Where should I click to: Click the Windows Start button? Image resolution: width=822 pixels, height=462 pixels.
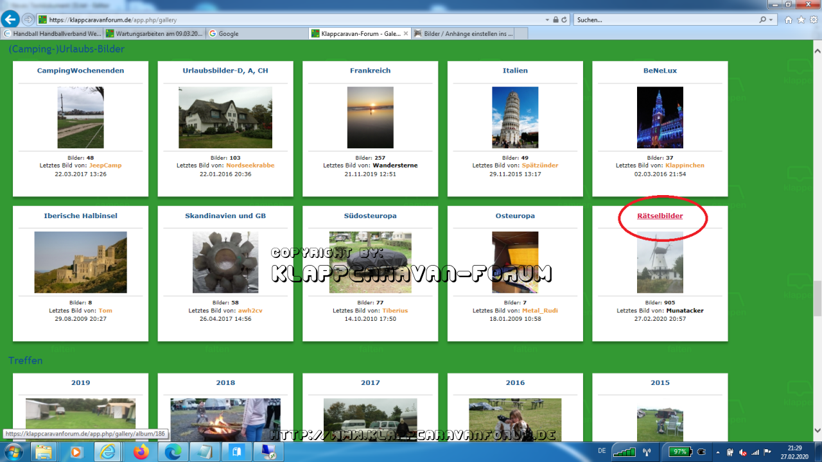tap(13, 452)
